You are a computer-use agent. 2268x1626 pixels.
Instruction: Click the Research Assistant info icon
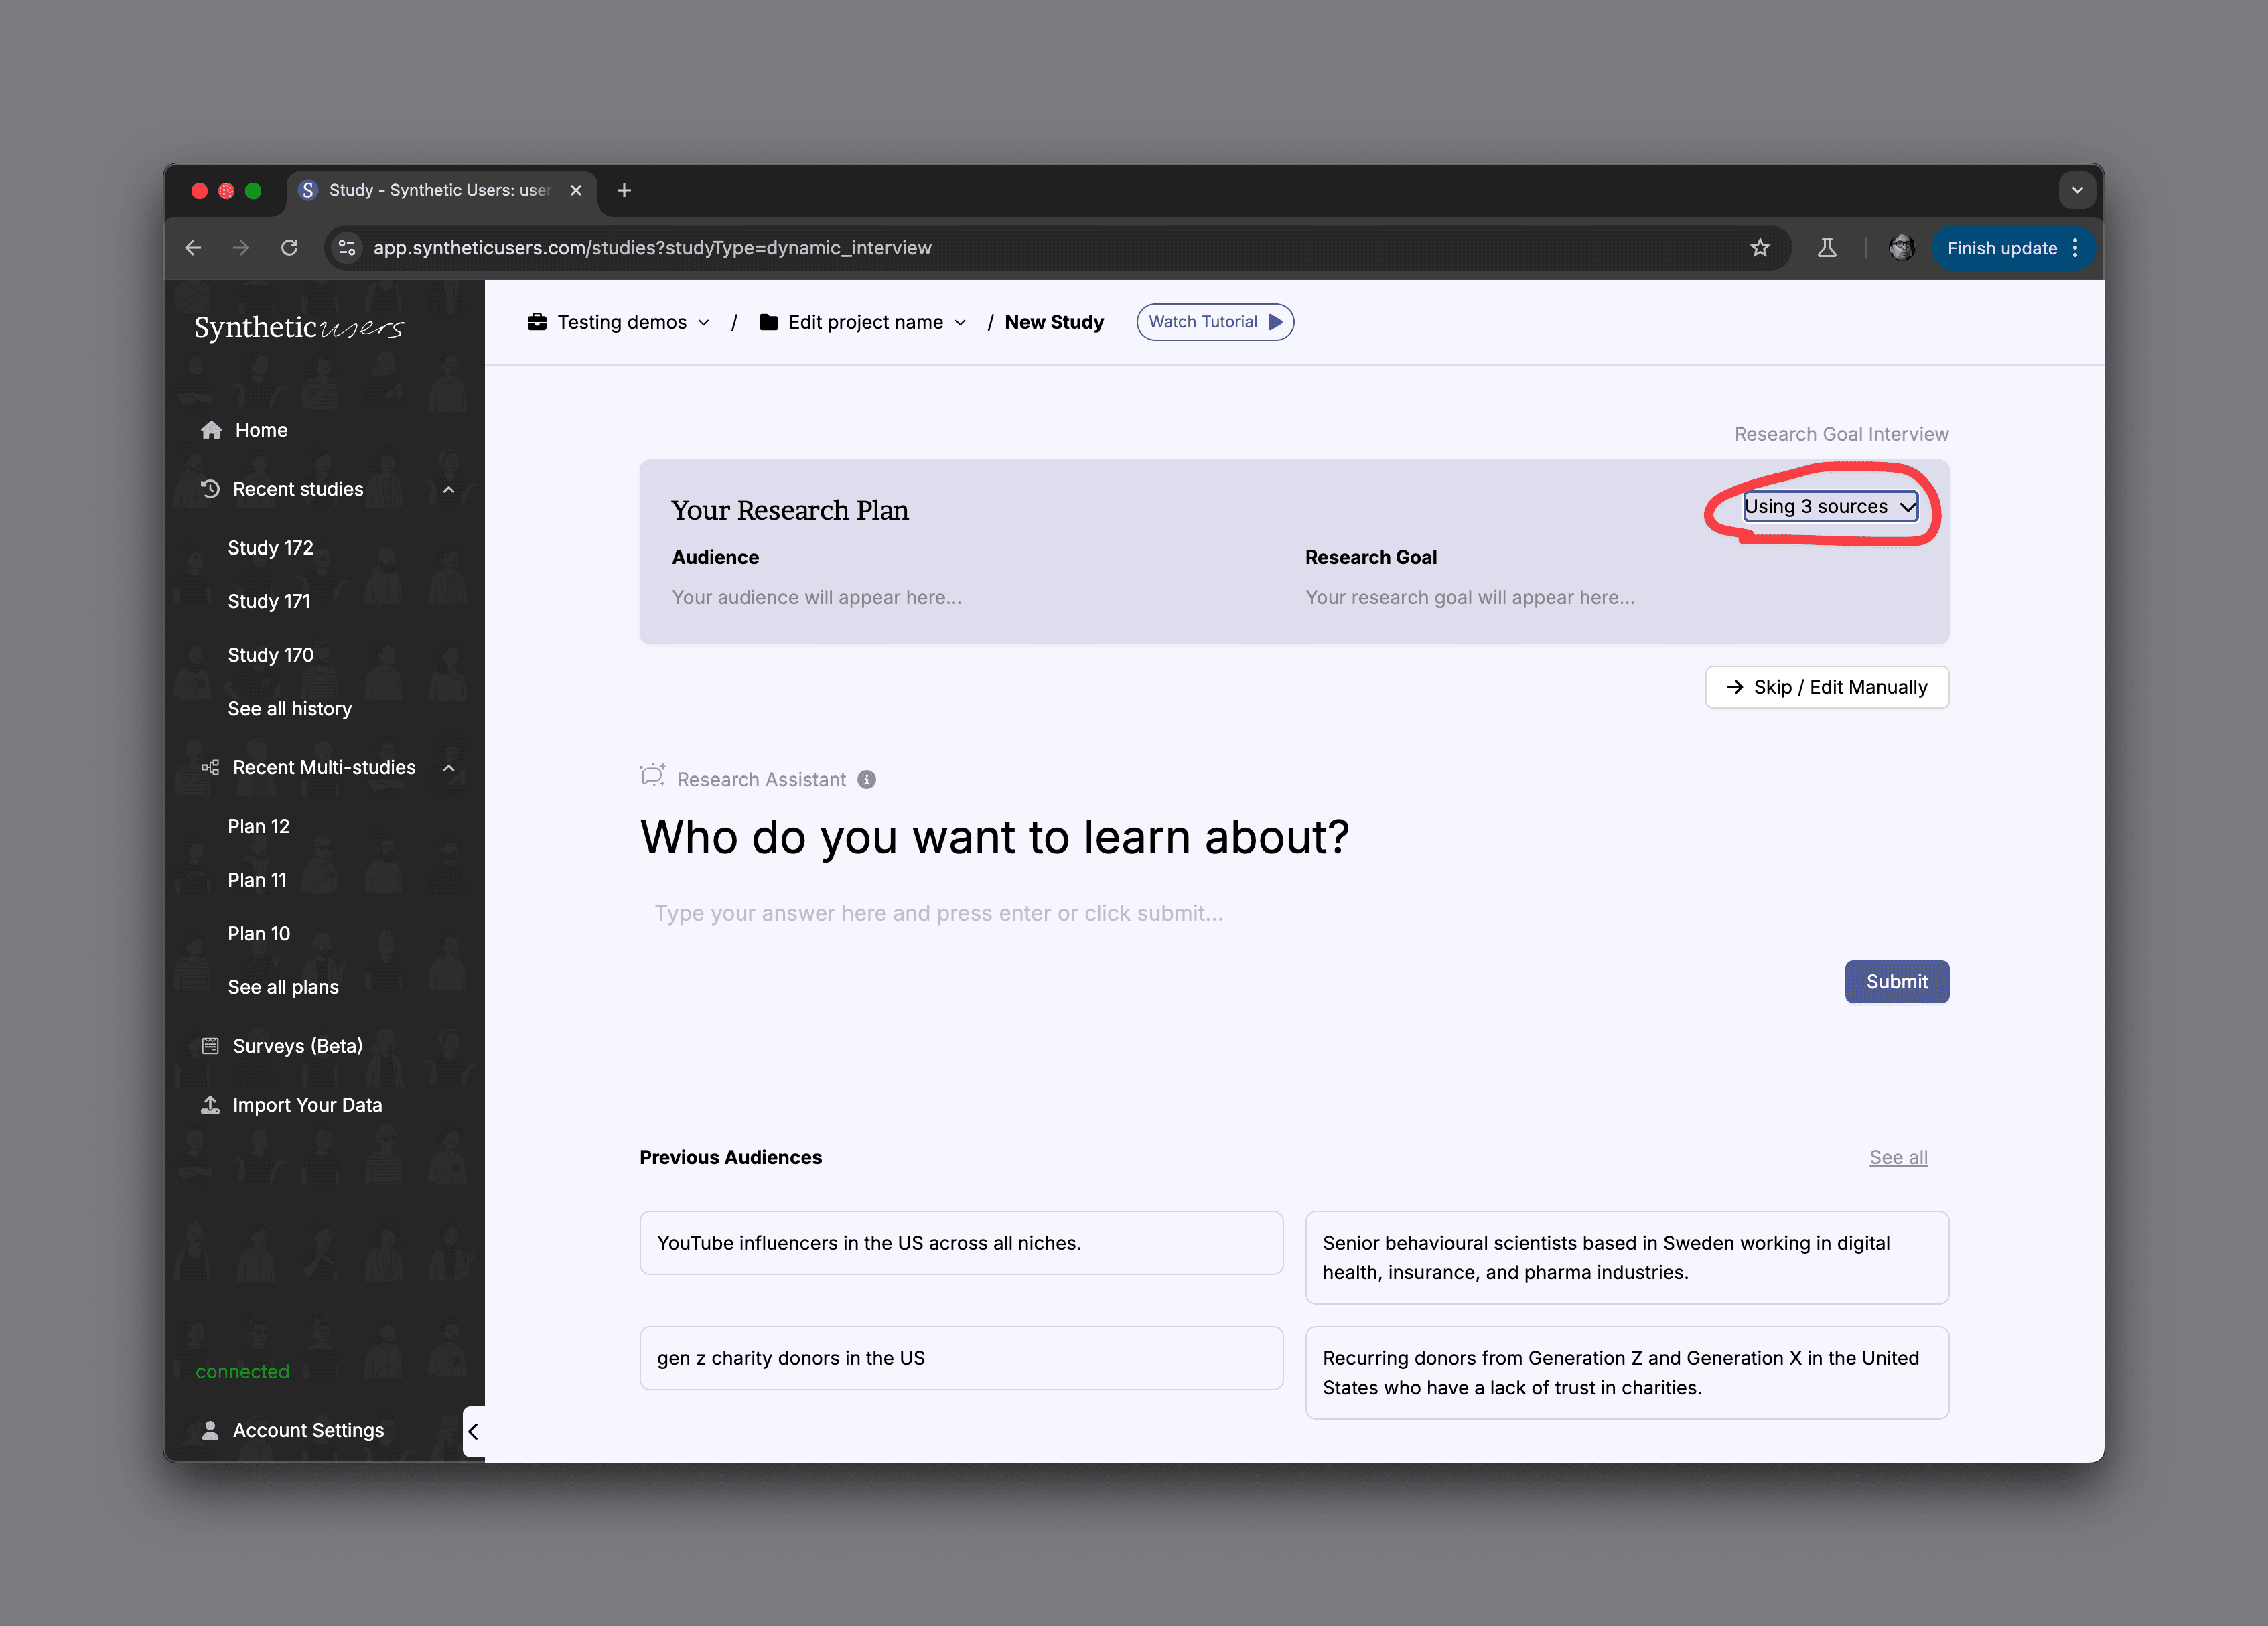[867, 780]
